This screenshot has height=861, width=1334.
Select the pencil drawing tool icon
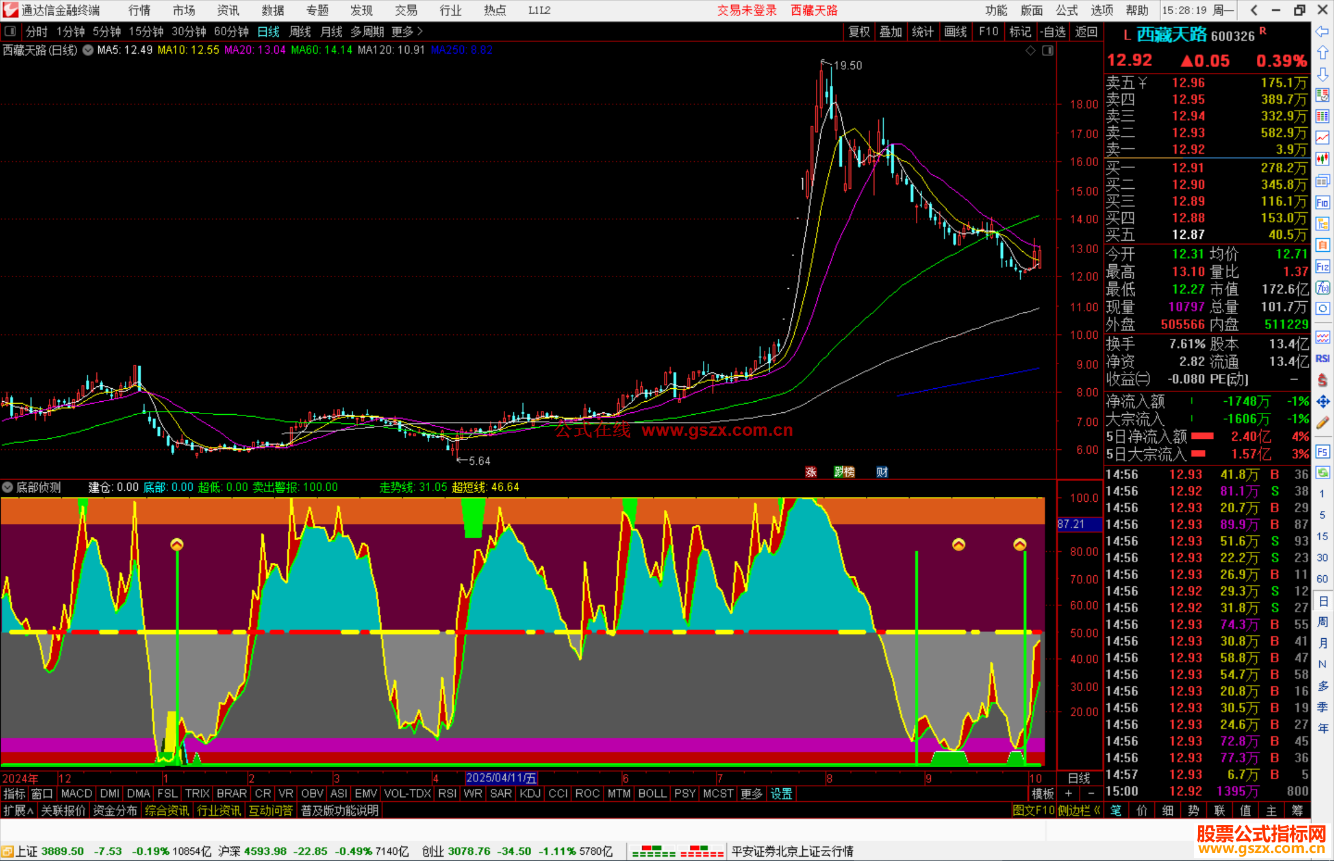pos(1322,423)
